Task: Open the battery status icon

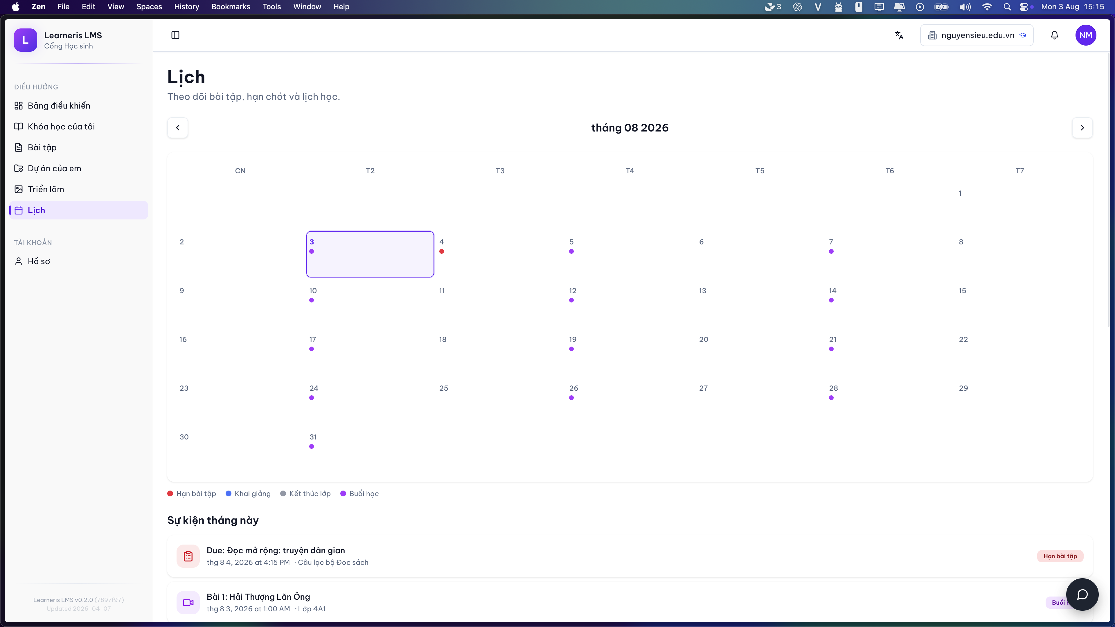Action: coord(942,6)
